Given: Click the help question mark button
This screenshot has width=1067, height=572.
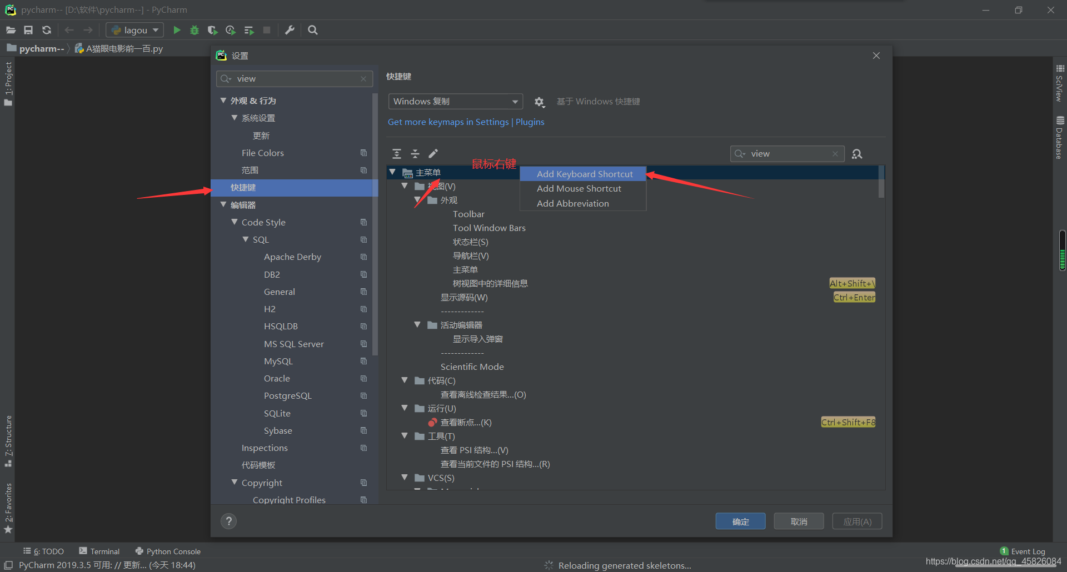Looking at the screenshot, I should click(x=228, y=521).
